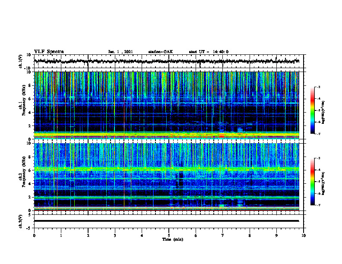Click the "6" minute tick label on the time axis
Viewport: 342px width, 264px height.
196,236
